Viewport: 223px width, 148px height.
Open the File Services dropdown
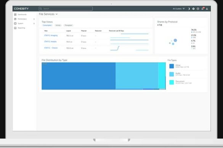click(48, 14)
